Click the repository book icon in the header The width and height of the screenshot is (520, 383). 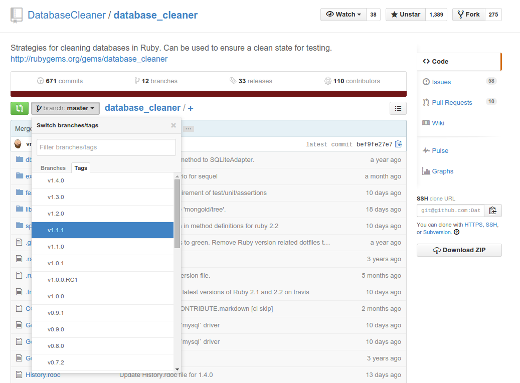(x=17, y=15)
